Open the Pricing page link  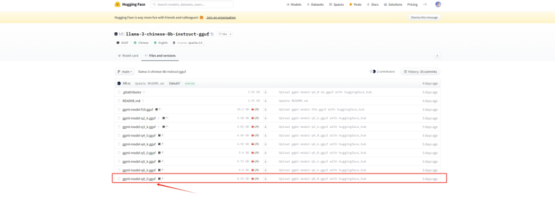(412, 5)
